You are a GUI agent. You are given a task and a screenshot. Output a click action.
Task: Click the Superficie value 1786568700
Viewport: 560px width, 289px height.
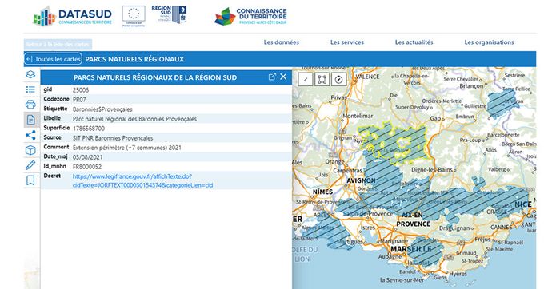(89, 129)
